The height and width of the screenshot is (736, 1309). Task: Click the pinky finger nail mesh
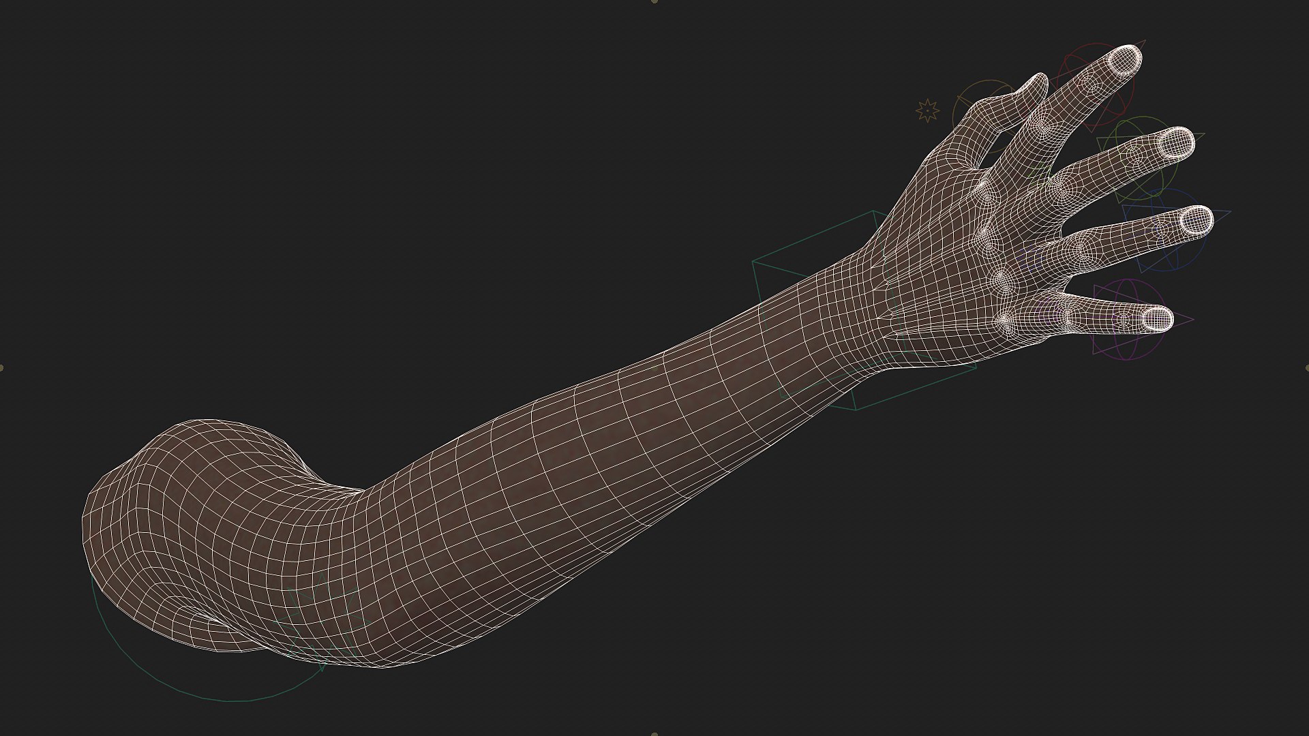[1156, 318]
